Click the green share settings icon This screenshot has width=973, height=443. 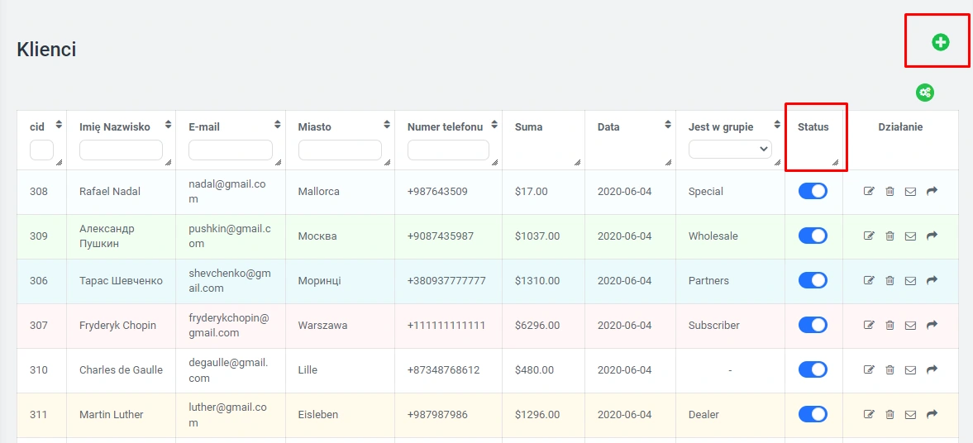coord(924,93)
